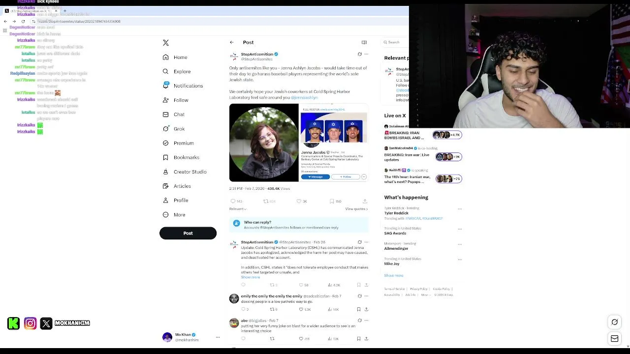Open Profile in the sidebar
630x354 pixels.
pos(176,200)
